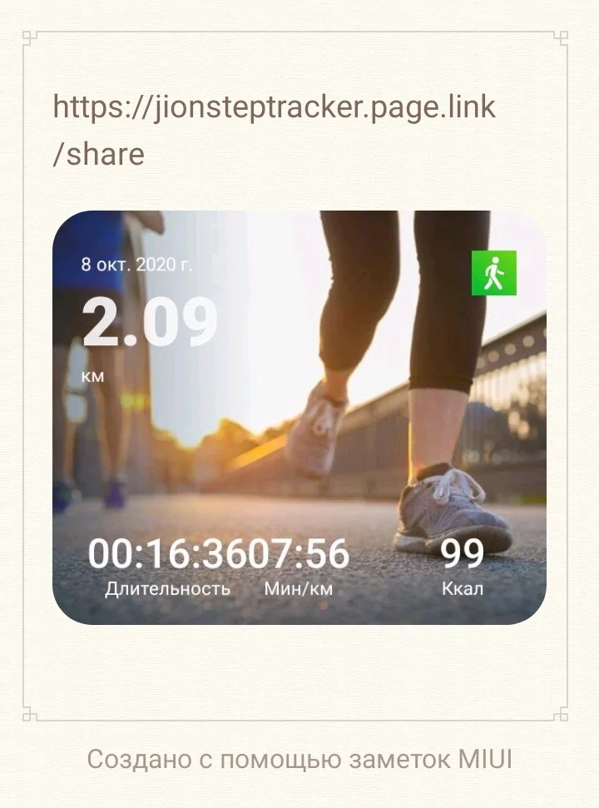Click the /share part of the link
Viewport: 599px width, 808px height.
(98, 155)
